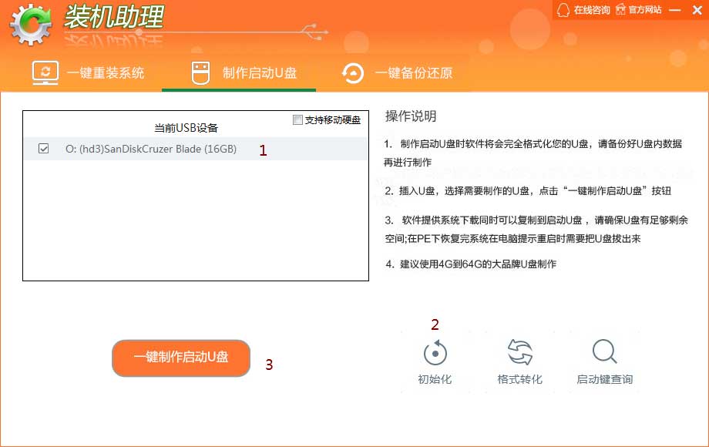
Task: Switch to the 一键重装系统 tab label
Action: 106,73
